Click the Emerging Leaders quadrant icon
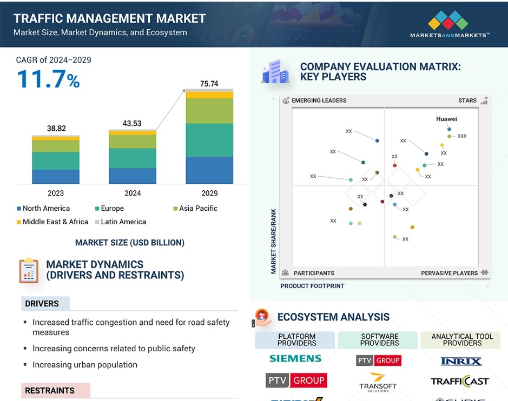 pos(286,101)
